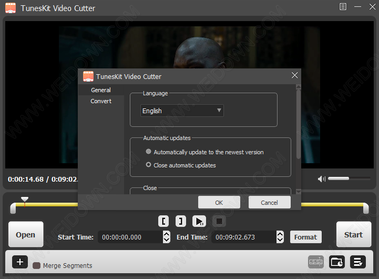Click the End Time input field
Viewport: 379px width, 279px height.
click(x=244, y=237)
